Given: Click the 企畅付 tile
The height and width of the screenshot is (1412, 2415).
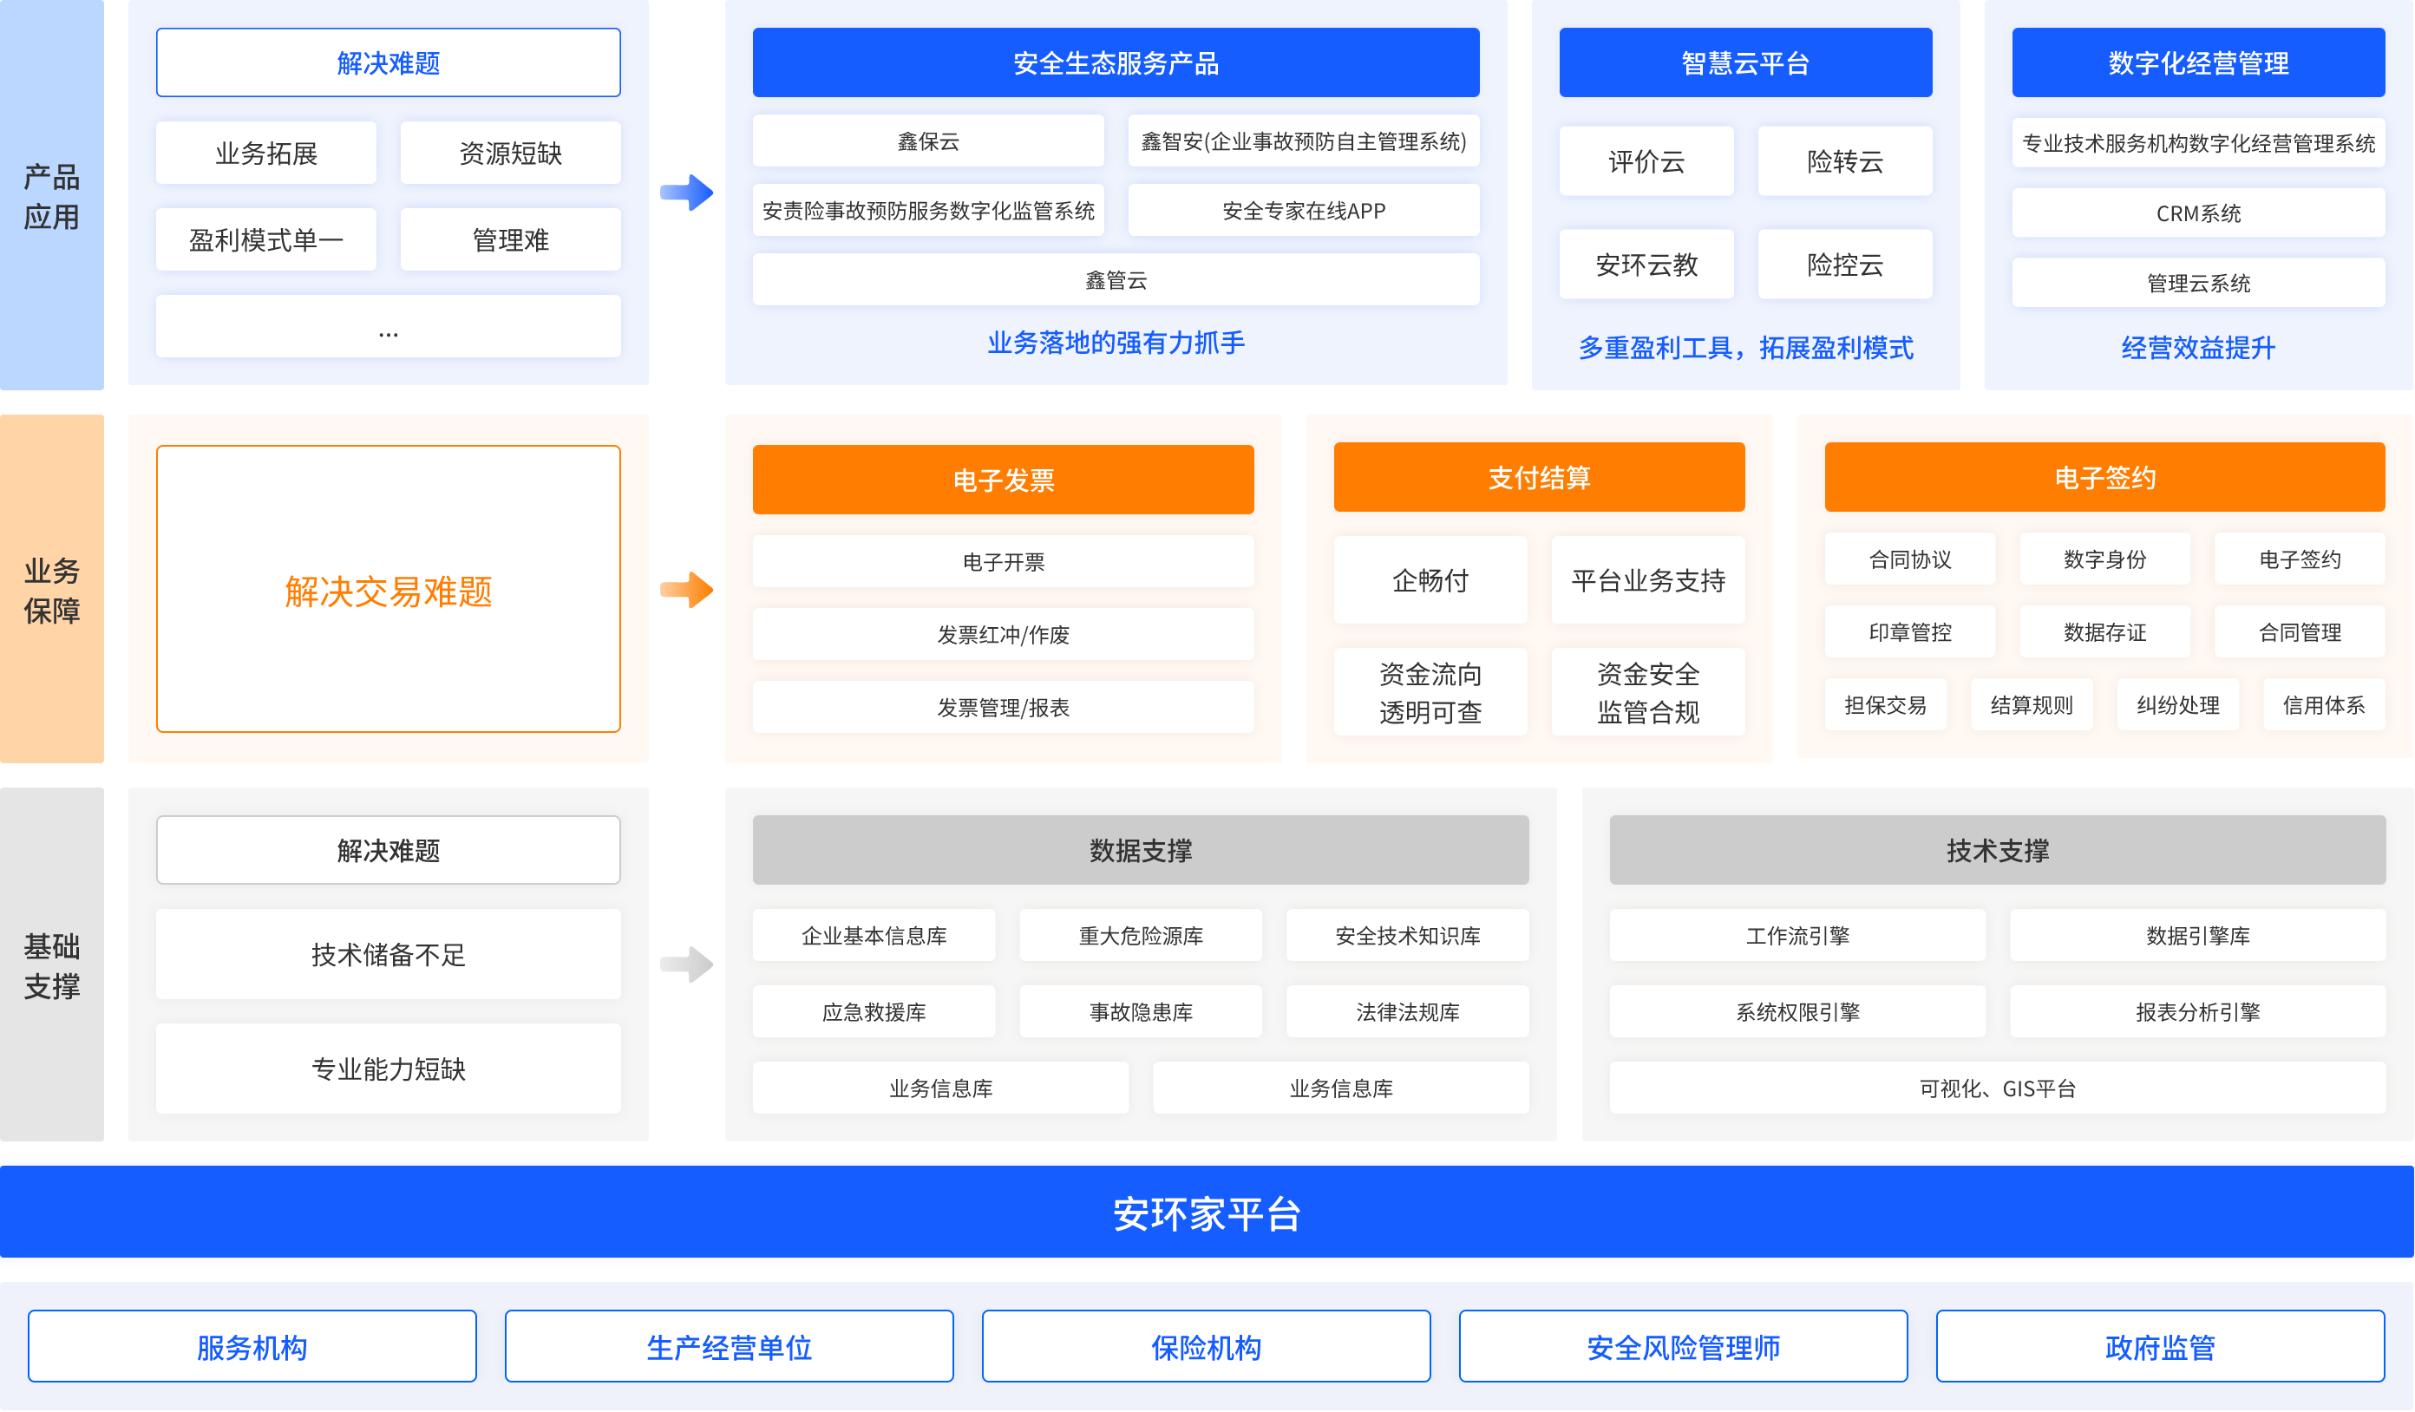Looking at the screenshot, I should (1430, 579).
